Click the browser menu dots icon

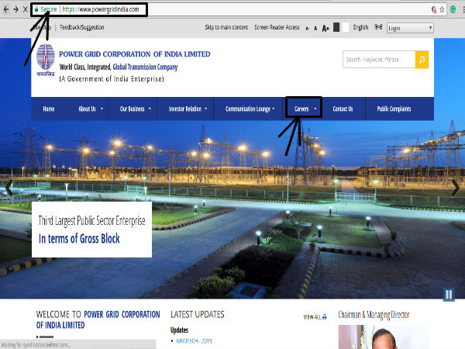click(463, 9)
